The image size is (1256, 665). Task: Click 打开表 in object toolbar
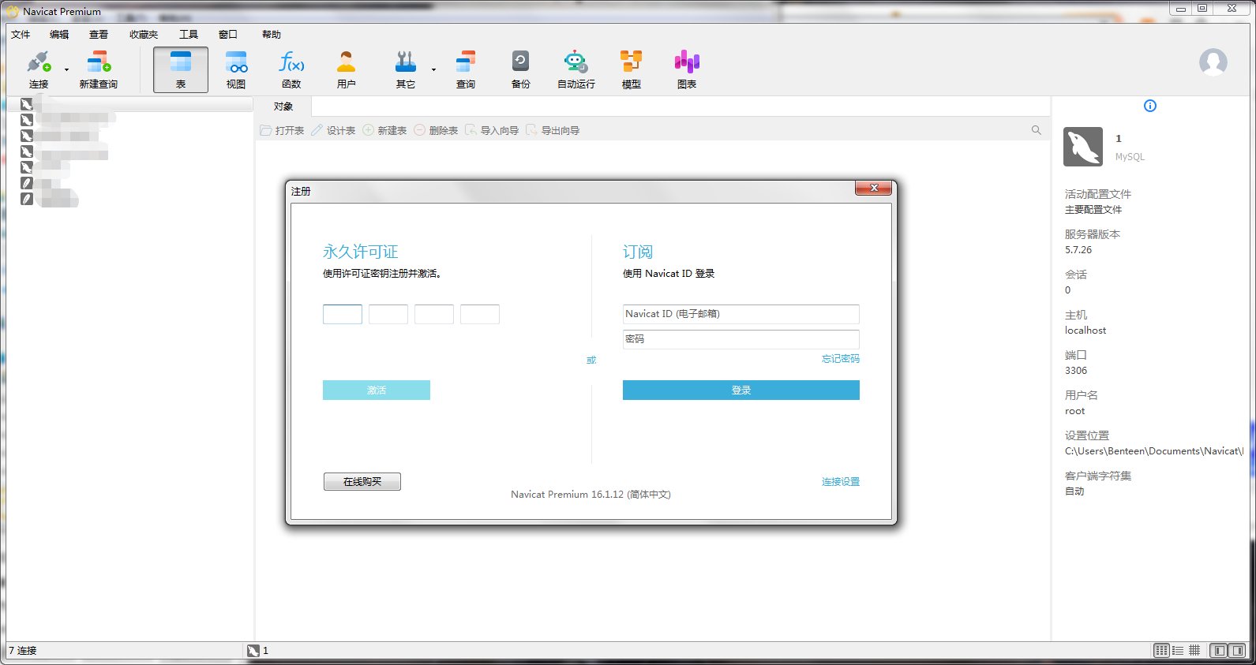pos(282,130)
